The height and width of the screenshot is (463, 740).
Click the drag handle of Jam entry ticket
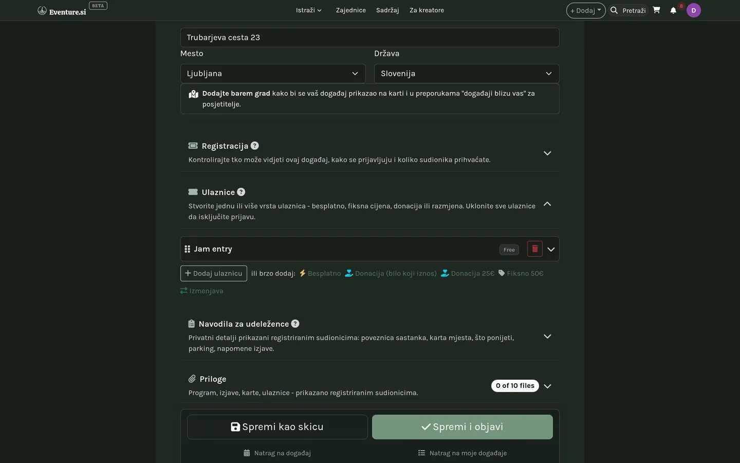187,249
